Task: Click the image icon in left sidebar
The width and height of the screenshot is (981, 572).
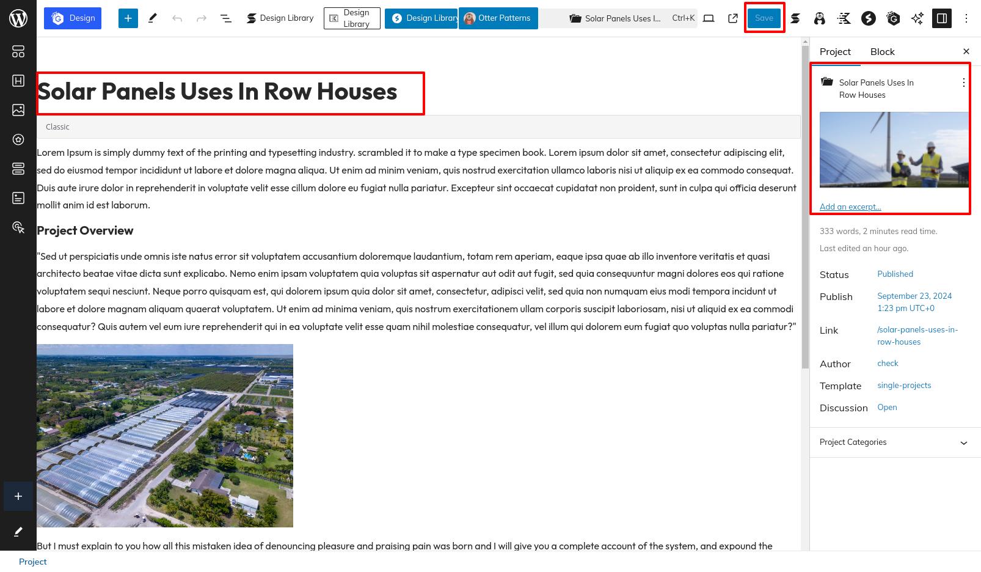Action: (18, 110)
